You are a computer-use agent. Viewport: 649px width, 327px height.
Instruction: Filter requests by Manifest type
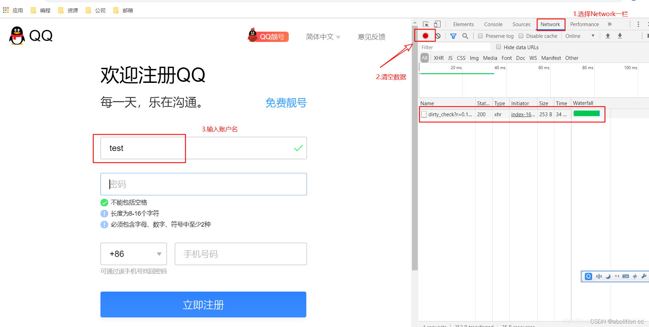click(551, 58)
